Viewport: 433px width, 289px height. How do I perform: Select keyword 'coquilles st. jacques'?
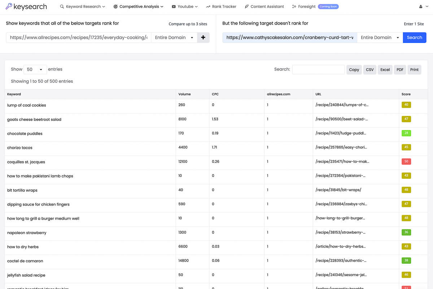[26, 162]
